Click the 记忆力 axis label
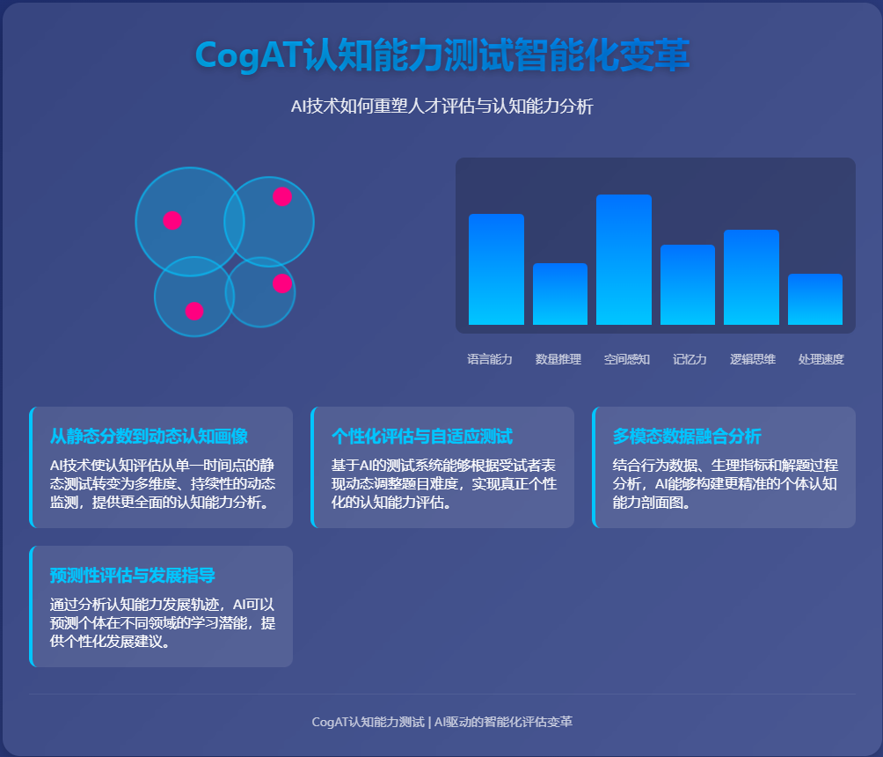This screenshot has width=883, height=757. click(x=690, y=359)
